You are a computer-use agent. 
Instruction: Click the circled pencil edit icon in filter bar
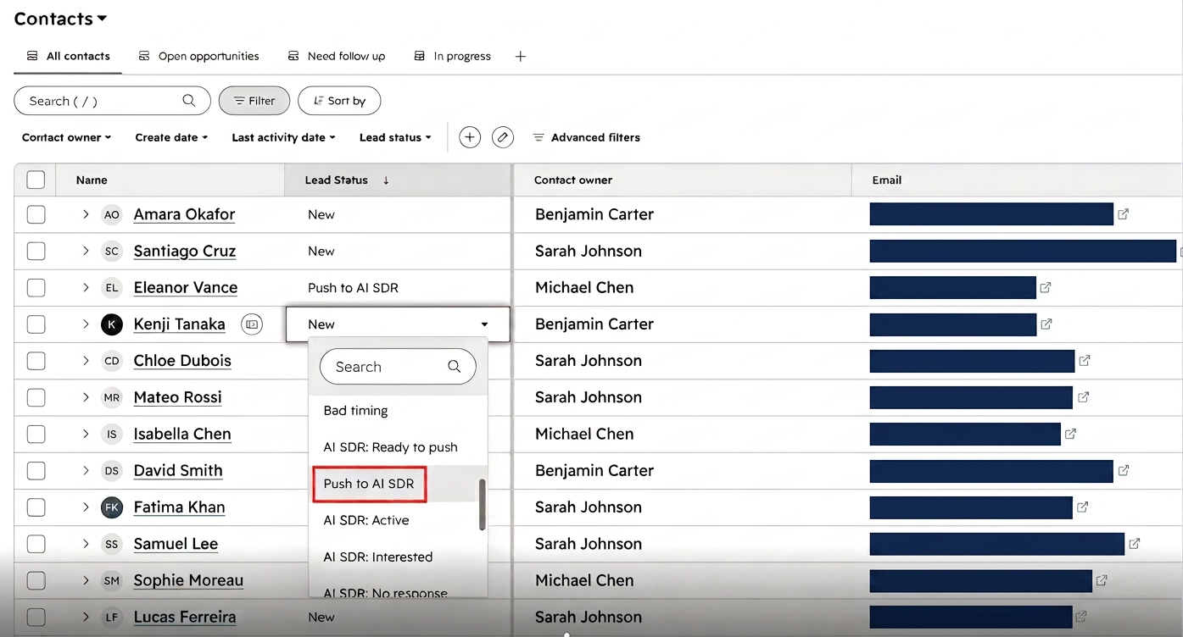click(x=503, y=137)
